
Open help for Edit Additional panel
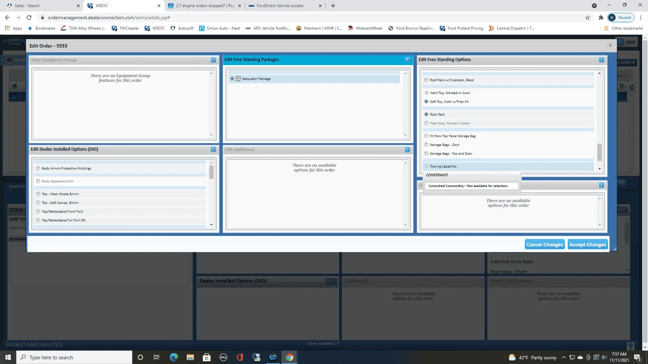(x=407, y=150)
